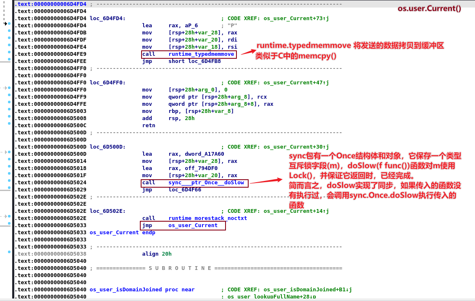Jump to runtime_morestack_noctxt call target
This screenshot has height=301, width=475.
(x=207, y=218)
